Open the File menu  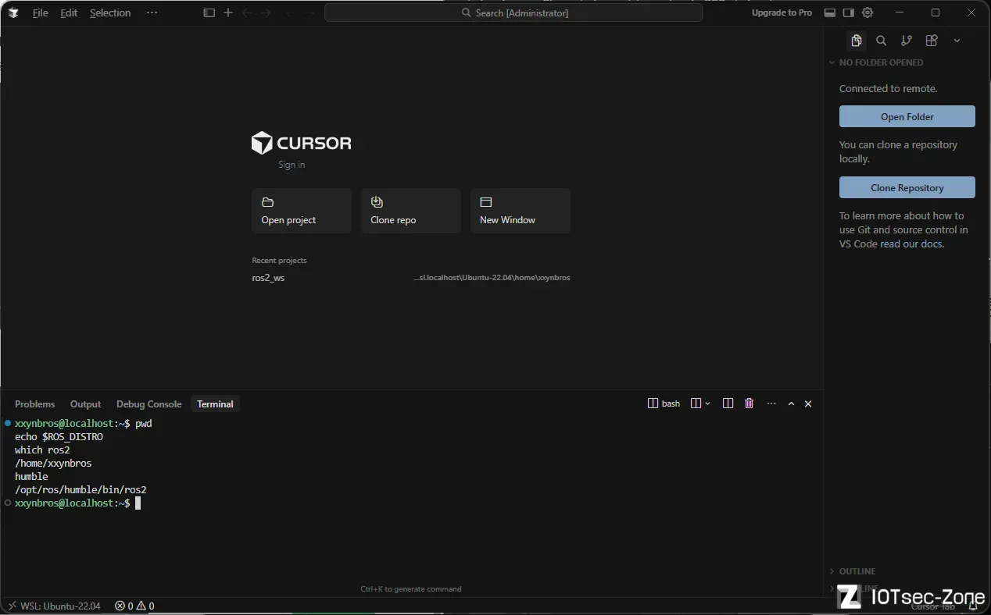point(40,12)
